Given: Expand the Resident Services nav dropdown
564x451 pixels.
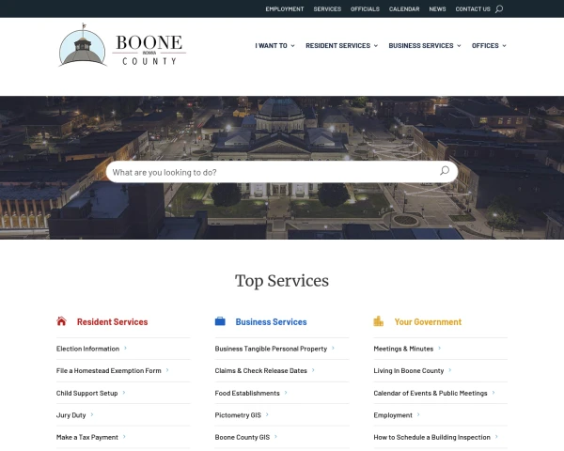Looking at the screenshot, I should [342, 46].
